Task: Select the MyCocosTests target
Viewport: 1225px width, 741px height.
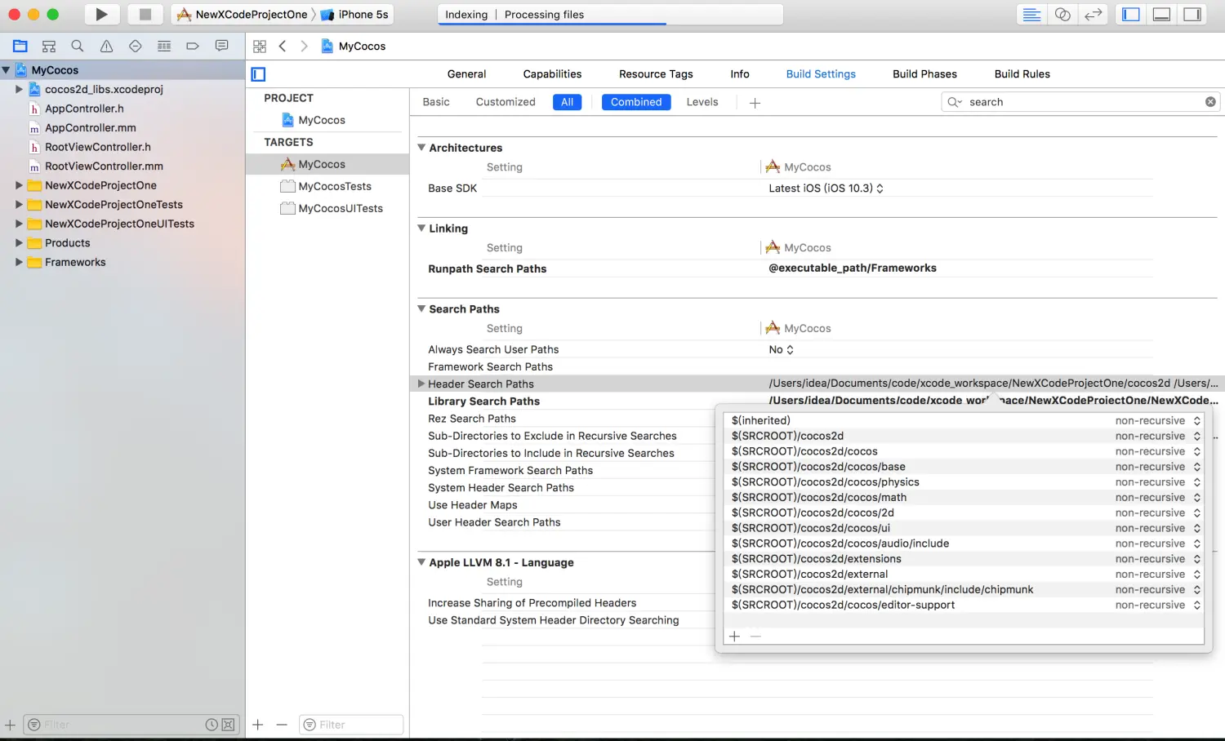Action: (x=335, y=186)
